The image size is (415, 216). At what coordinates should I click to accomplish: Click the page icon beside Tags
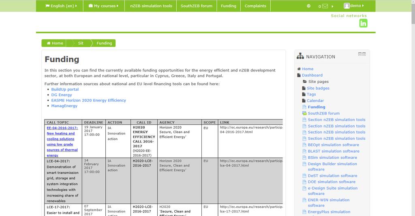click(x=304, y=94)
